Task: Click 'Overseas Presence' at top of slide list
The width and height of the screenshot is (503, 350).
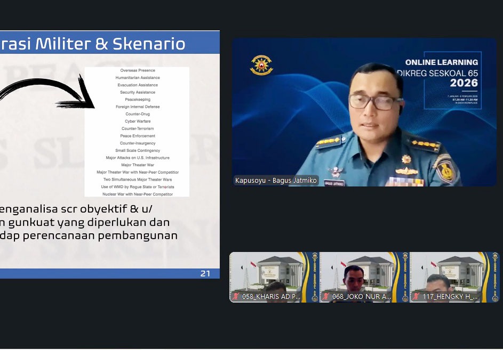Action: [x=138, y=70]
